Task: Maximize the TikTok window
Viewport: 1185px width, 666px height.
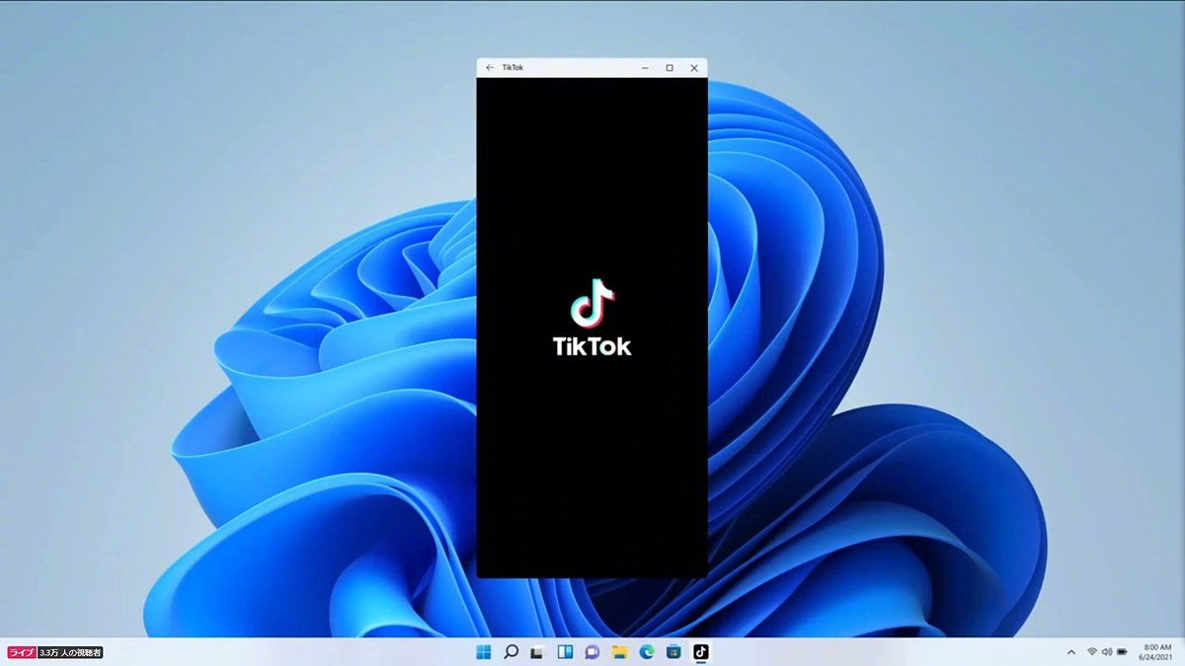Action: pos(670,67)
